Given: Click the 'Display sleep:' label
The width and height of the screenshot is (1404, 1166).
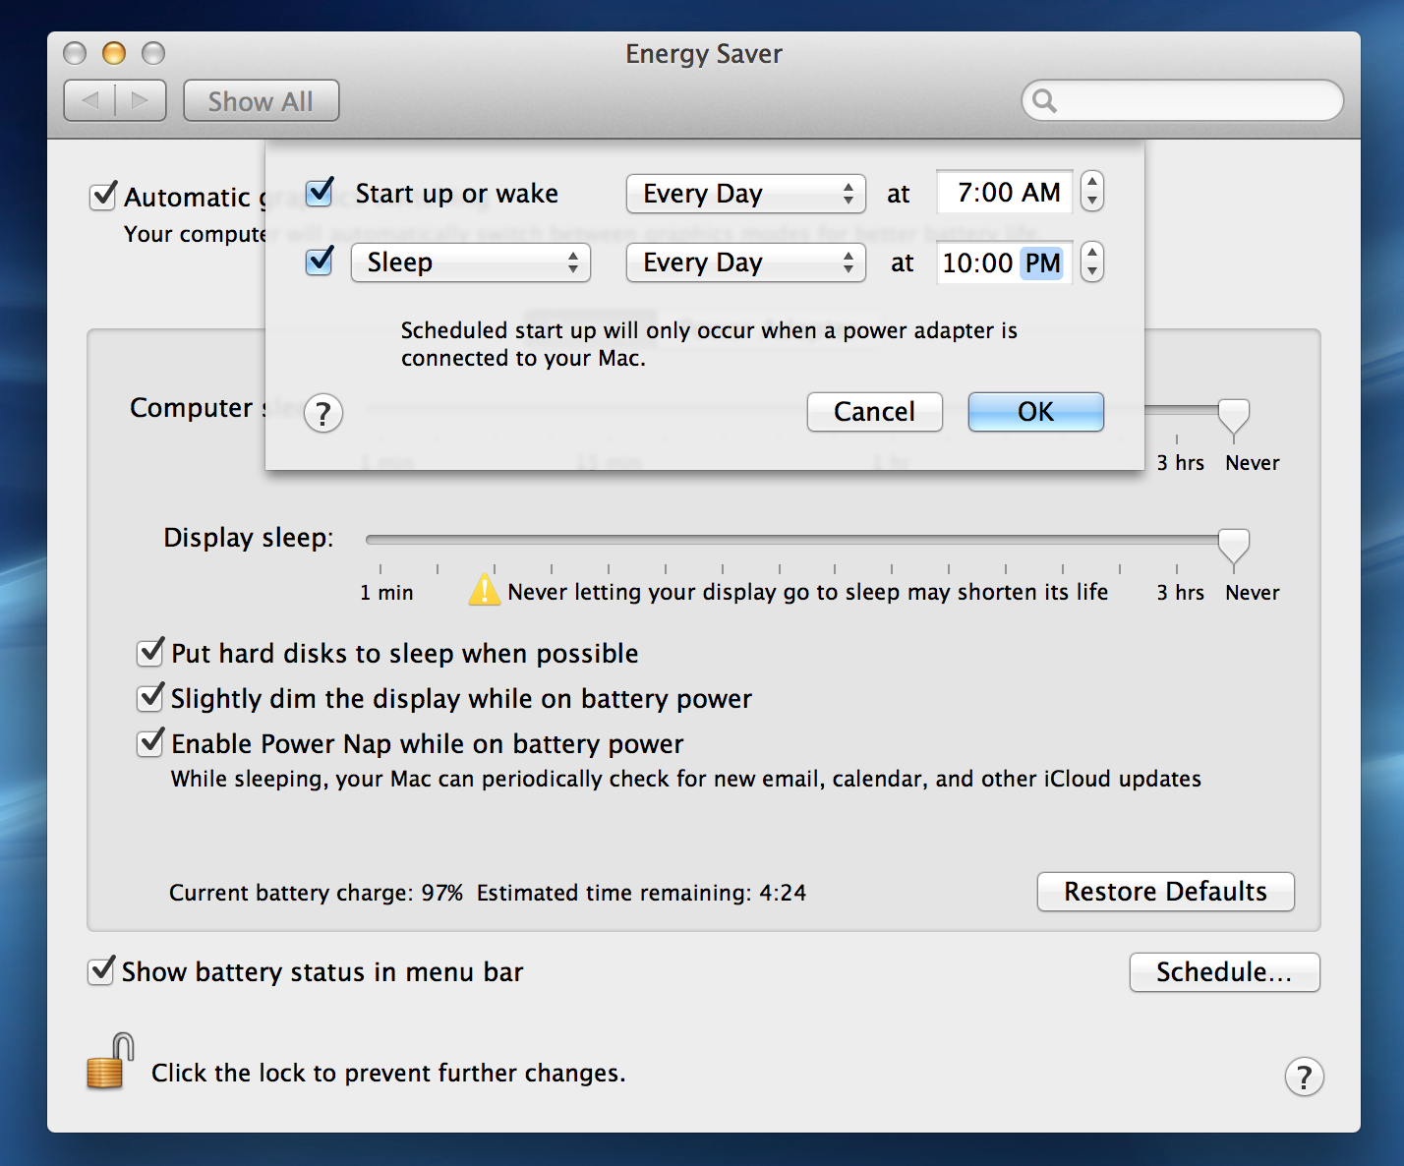Looking at the screenshot, I should pos(249,538).
